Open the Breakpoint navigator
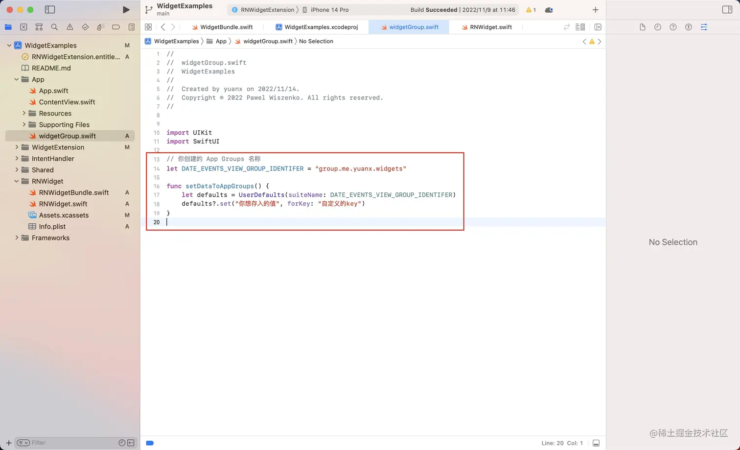 coord(116,27)
